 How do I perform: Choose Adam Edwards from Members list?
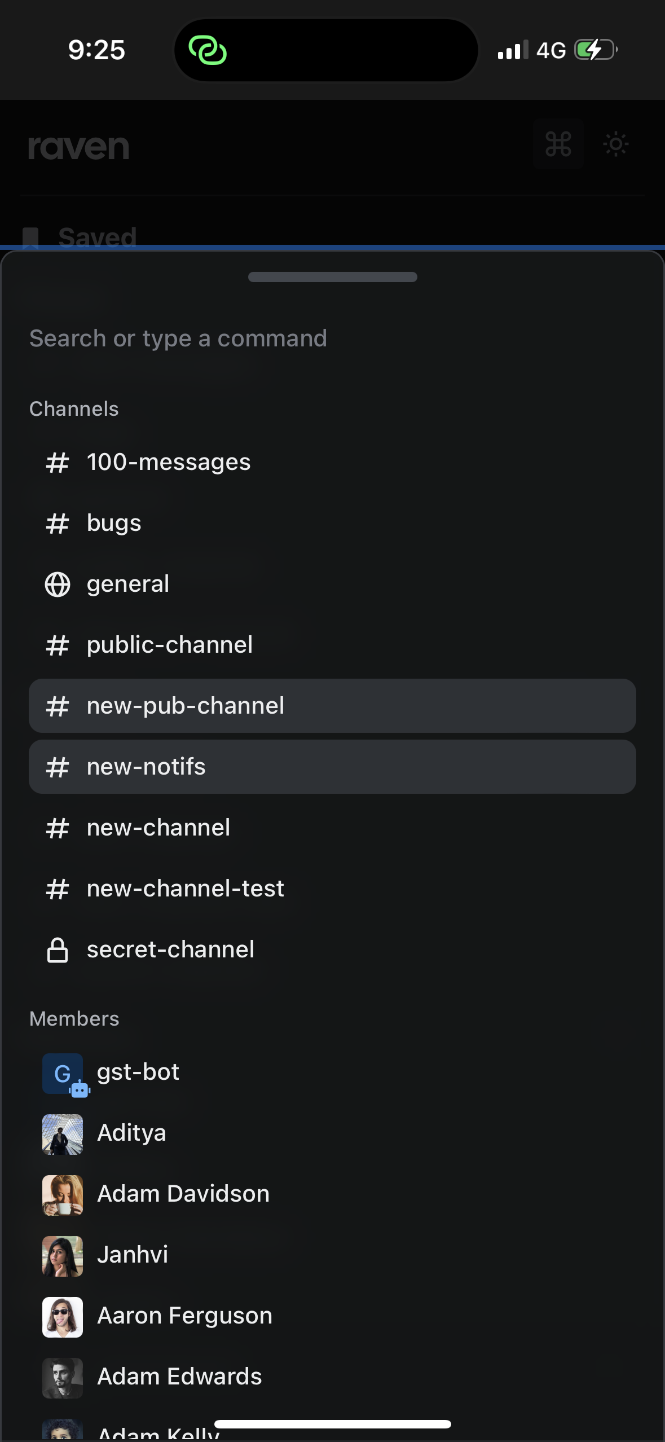coord(179,1377)
